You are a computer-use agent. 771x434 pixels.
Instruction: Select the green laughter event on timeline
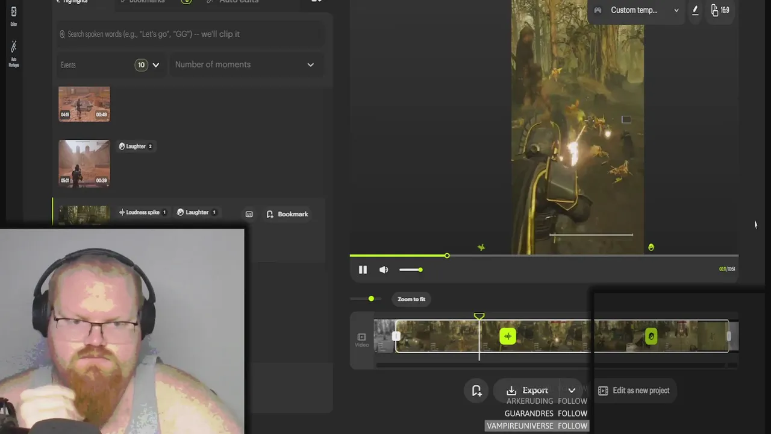[651, 336]
